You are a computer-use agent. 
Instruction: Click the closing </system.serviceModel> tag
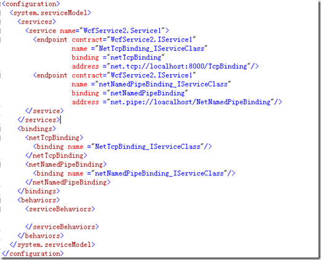[x=52, y=245]
